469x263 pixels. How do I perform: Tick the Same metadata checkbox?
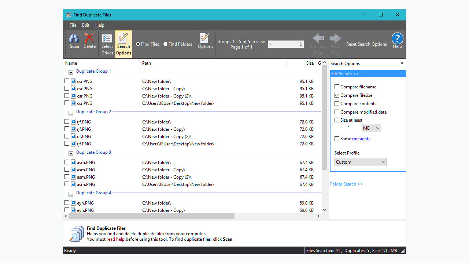337,139
